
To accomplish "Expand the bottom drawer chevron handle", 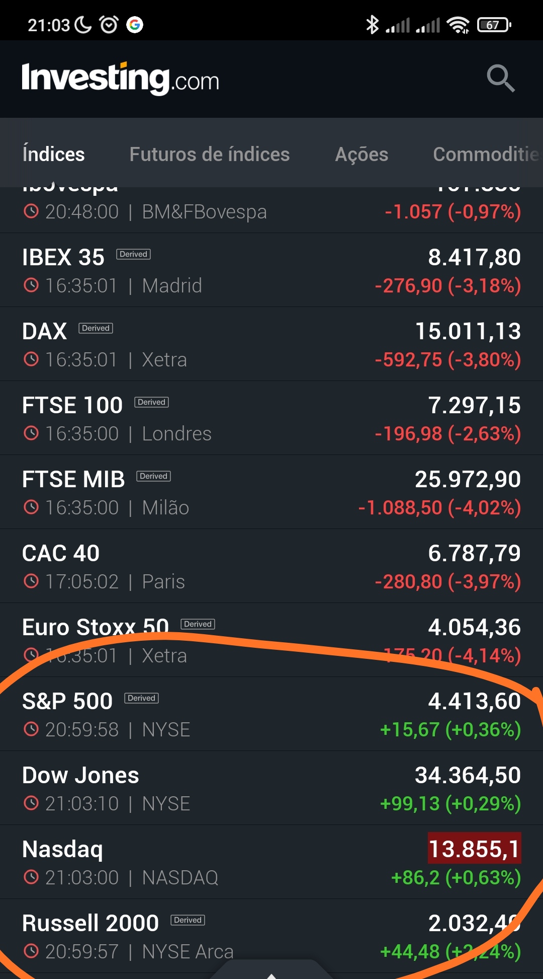I will pos(271,972).
